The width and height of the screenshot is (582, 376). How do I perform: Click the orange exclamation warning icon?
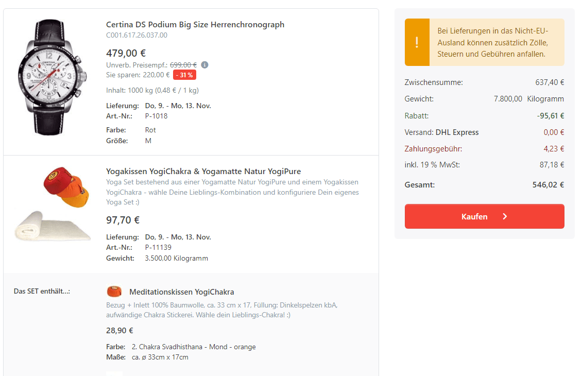pyautogui.click(x=417, y=42)
